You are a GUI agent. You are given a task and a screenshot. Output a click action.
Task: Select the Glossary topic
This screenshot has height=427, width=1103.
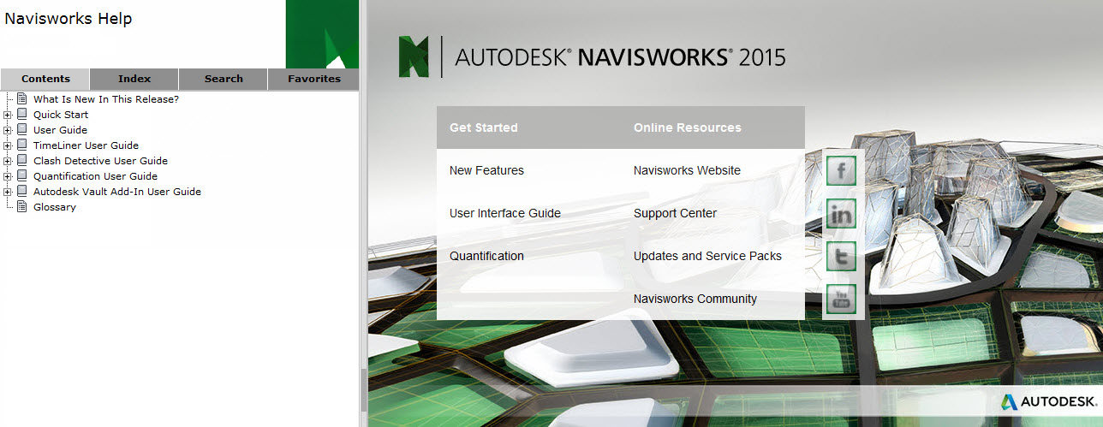coord(55,207)
